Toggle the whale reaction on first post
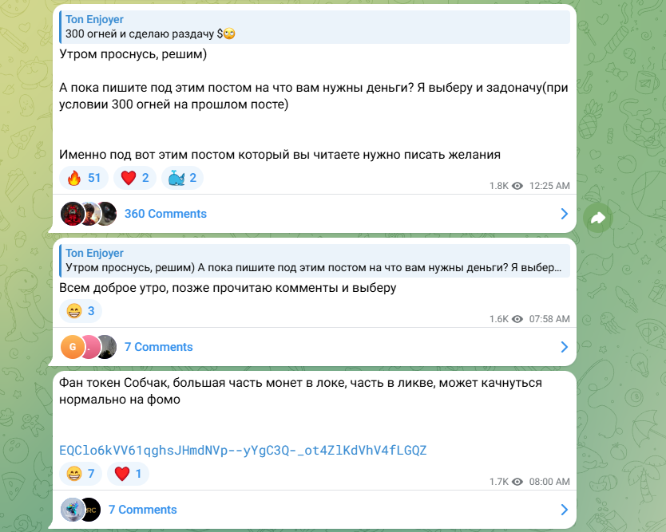This screenshot has height=532, width=666. 182,178
